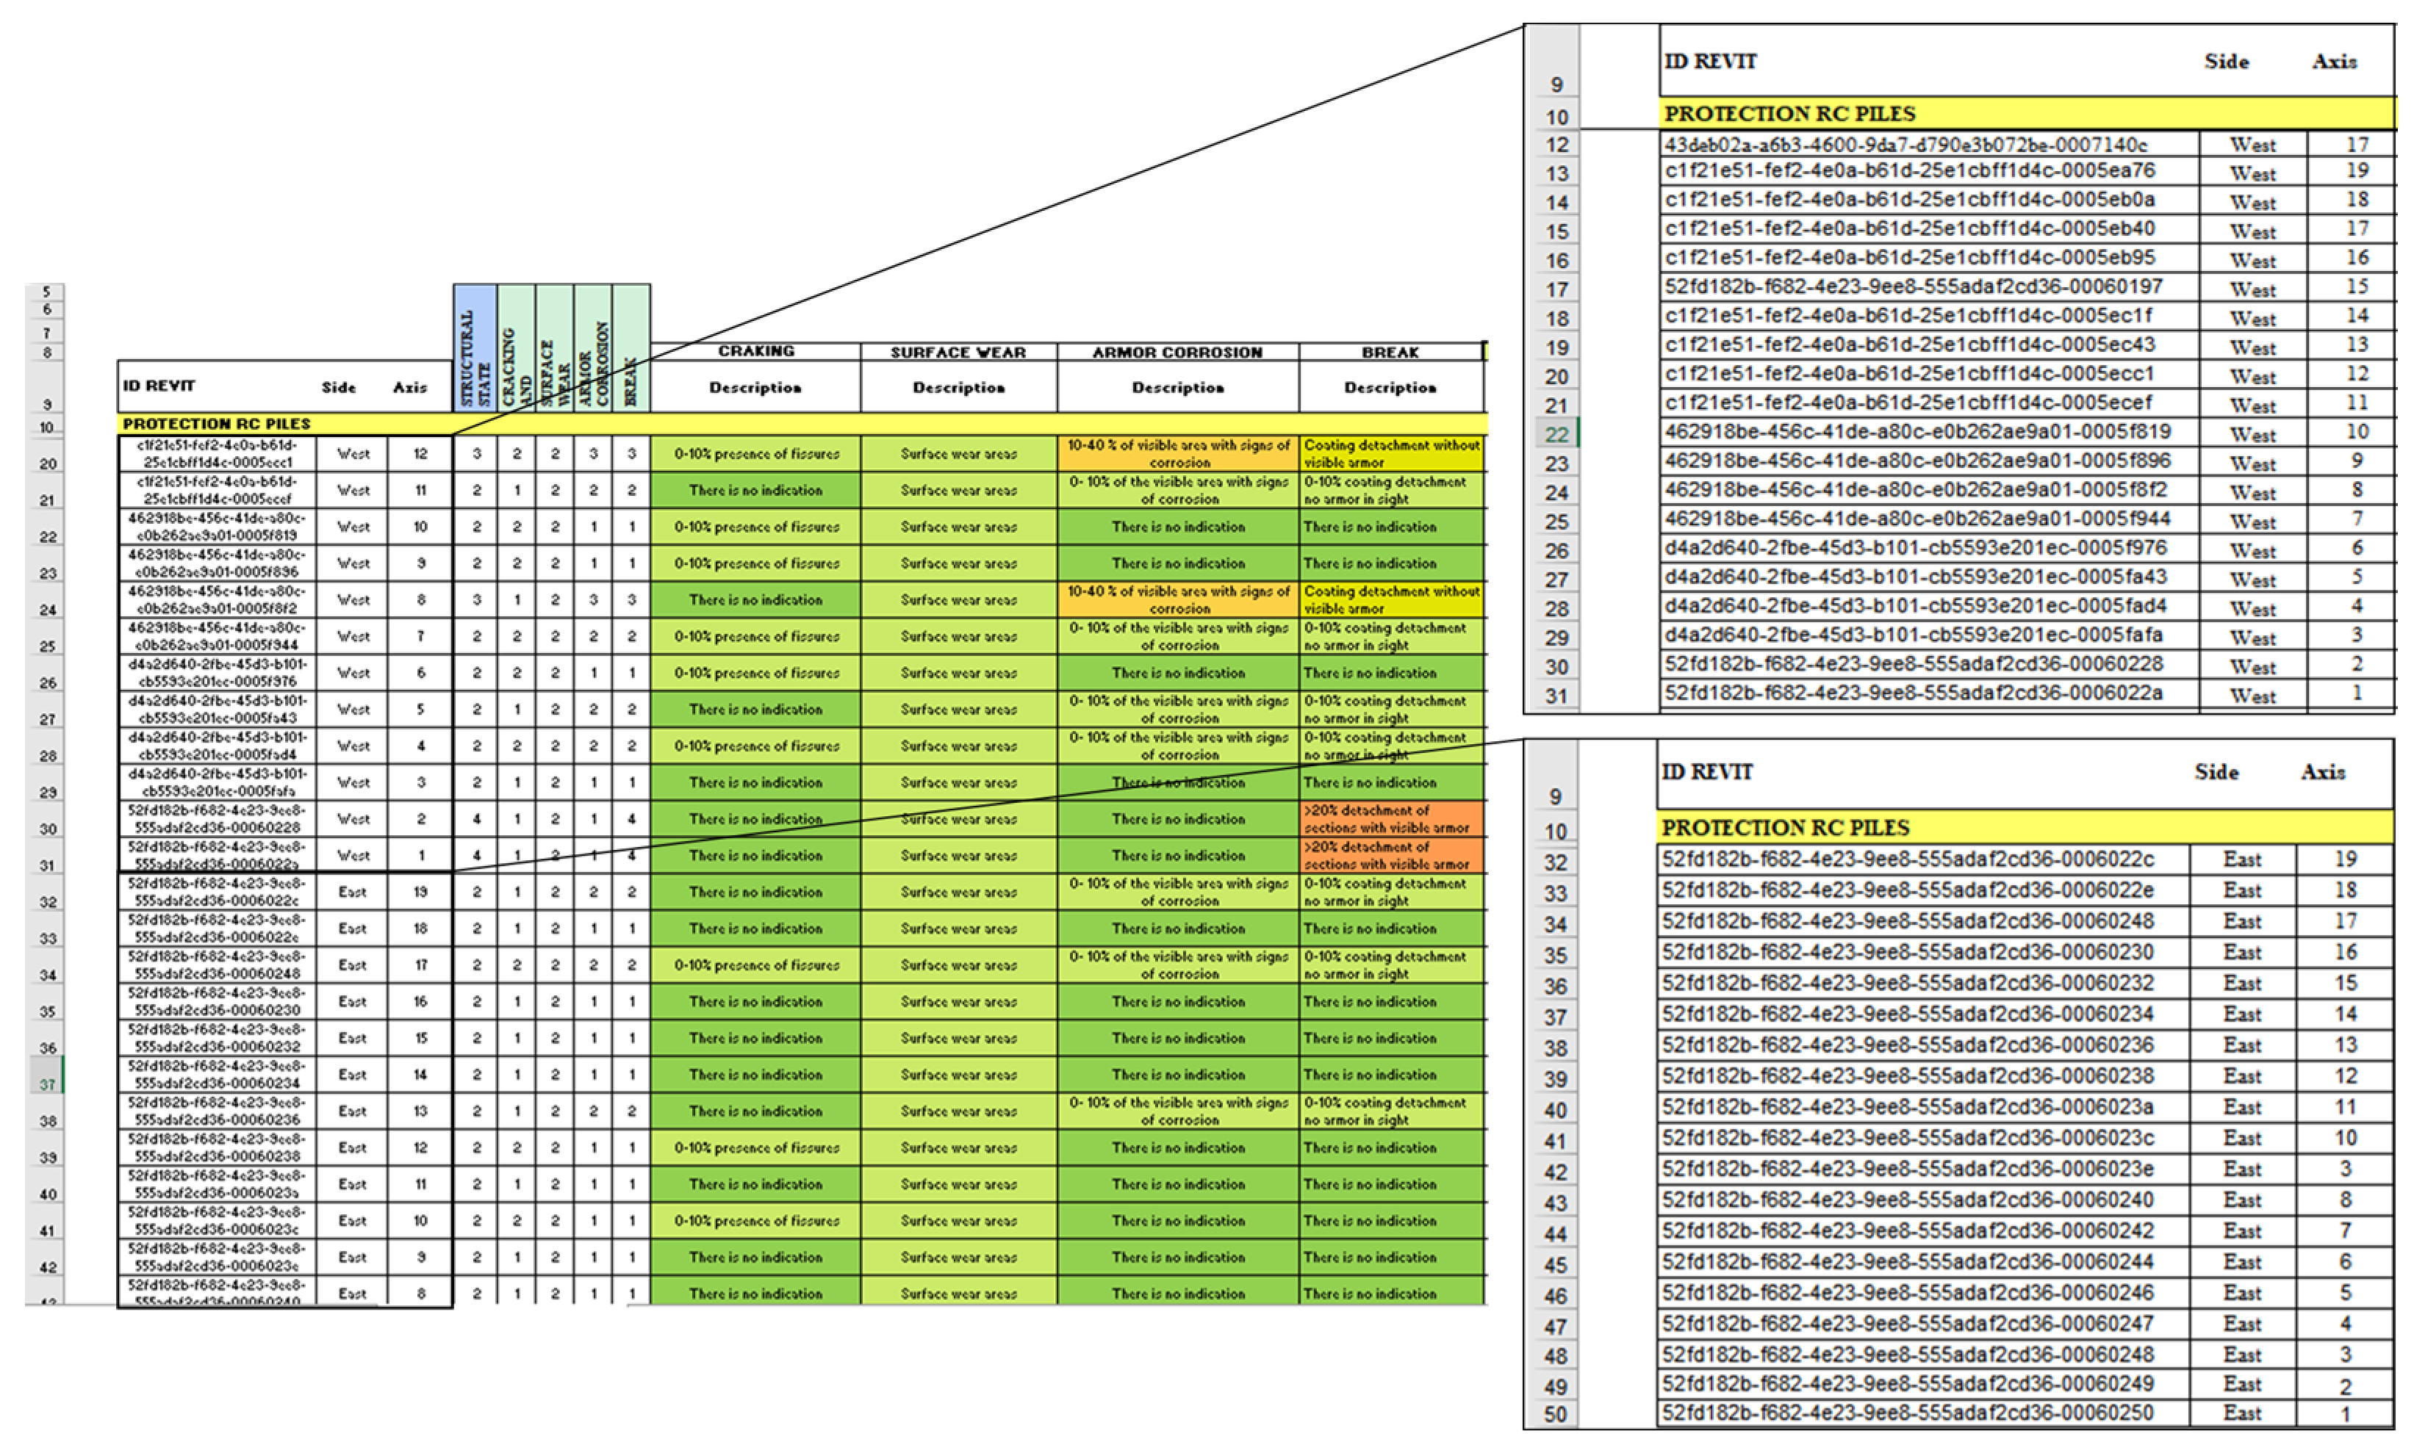
Task: Select the Side header in top-right panel
Action: [2225, 62]
